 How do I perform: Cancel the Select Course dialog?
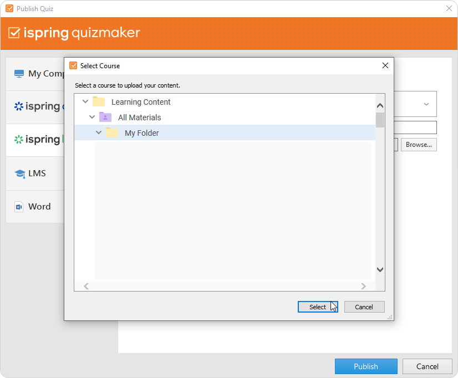coord(364,307)
